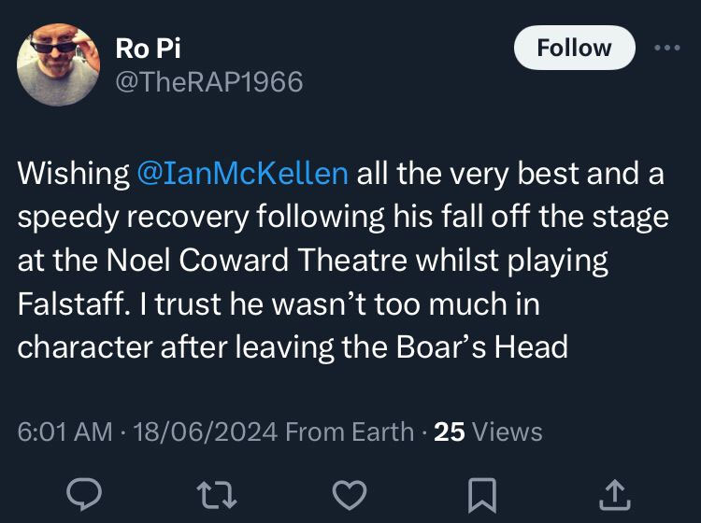Follow the Ro Pi account
This screenshot has width=701, height=523.
click(x=575, y=48)
